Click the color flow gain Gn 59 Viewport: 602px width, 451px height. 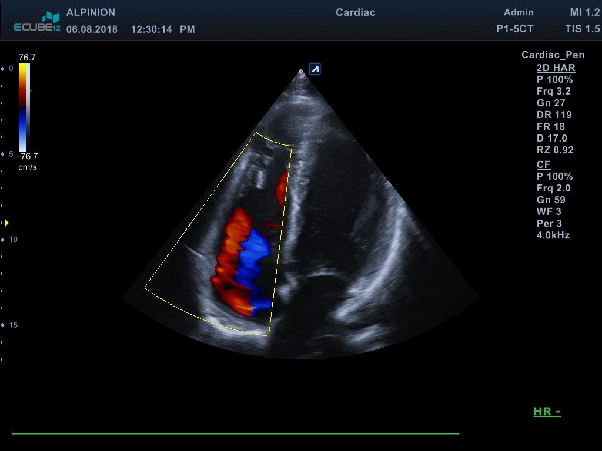551,200
